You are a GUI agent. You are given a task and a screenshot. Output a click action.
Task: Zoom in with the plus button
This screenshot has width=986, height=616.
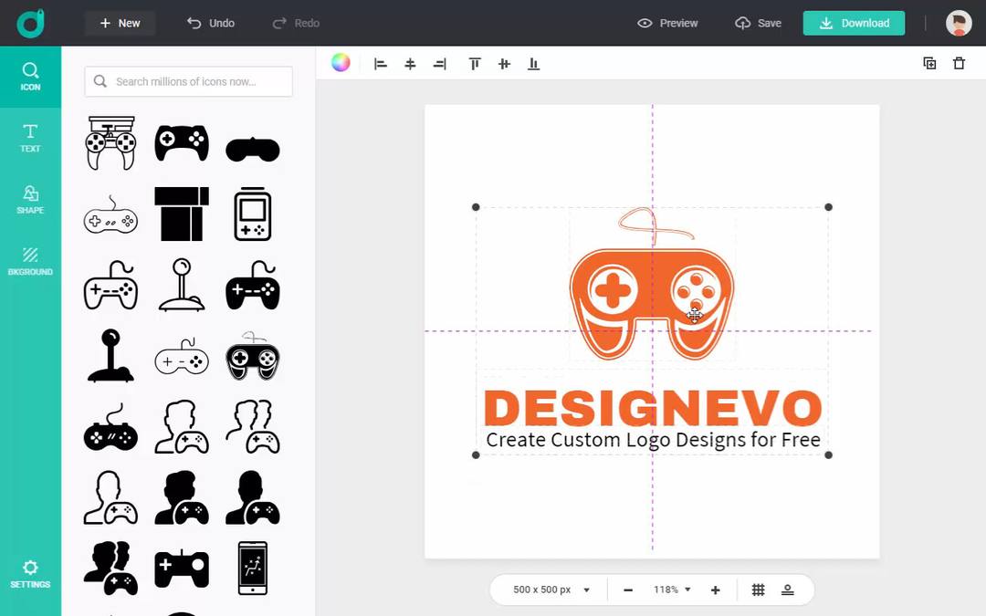tap(716, 590)
